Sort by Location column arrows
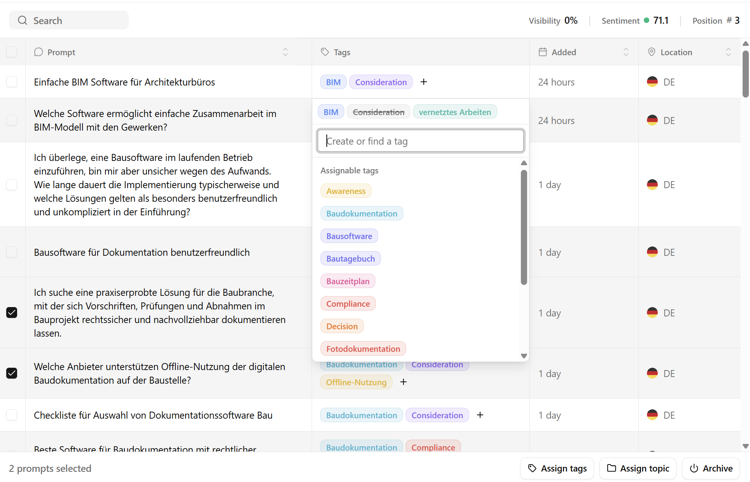This screenshot has height=482, width=750. click(x=728, y=52)
